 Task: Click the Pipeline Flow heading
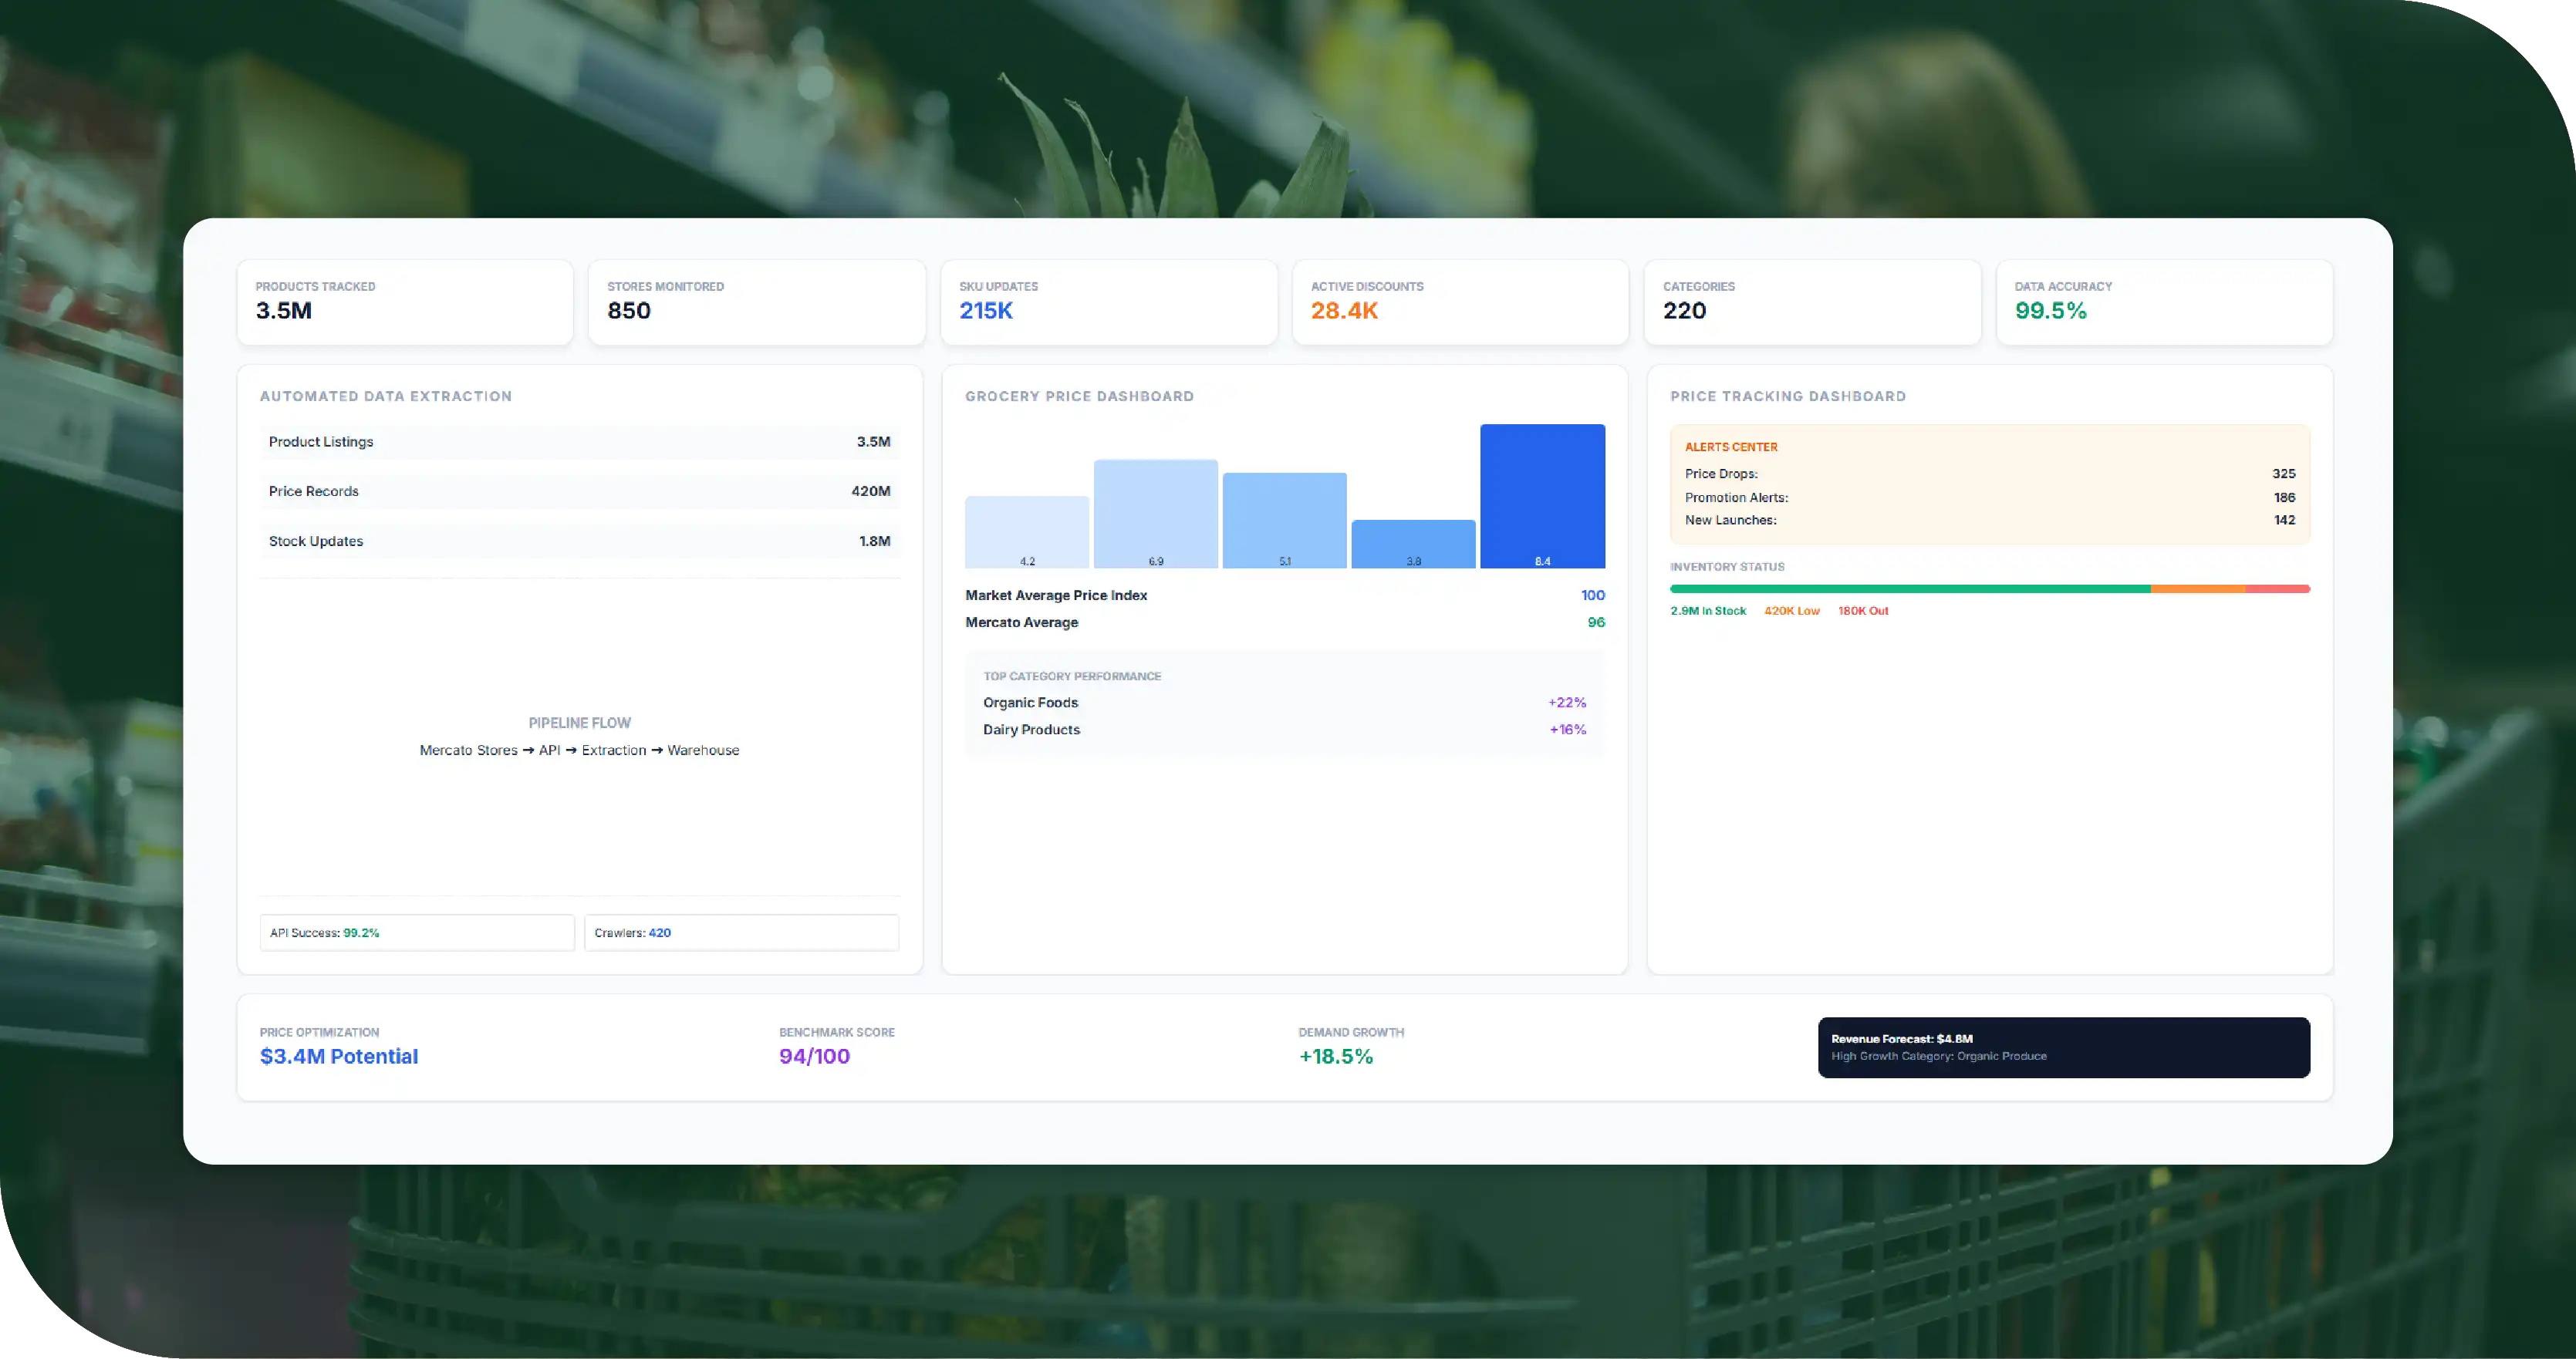pos(580,723)
